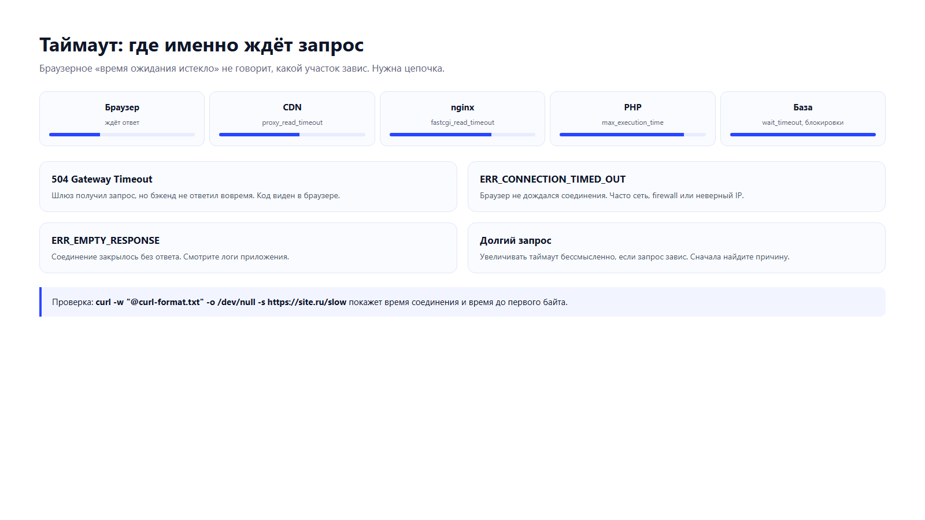Viewport: 925px width, 520px height.
Task: Select the nginx stage card
Action: coord(462,118)
